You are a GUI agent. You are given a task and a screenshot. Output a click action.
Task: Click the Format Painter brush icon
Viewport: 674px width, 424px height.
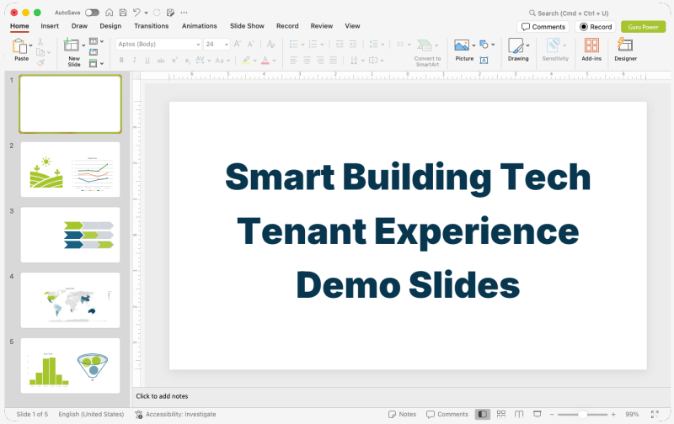tap(40, 63)
